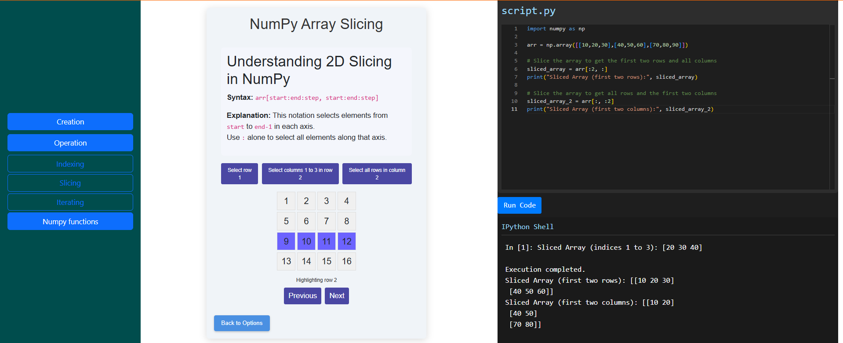
Task: Click grid cell 1
Action: [x=286, y=201]
